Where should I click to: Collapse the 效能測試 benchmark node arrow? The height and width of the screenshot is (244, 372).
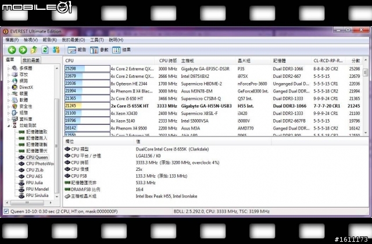[9, 125]
